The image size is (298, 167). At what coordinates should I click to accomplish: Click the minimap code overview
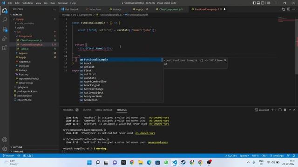click(x=286, y=19)
